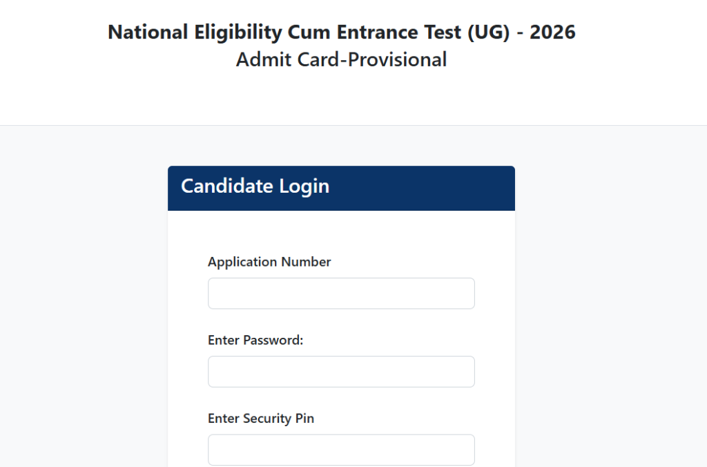Click the Candidate Login header bar

[x=341, y=187]
